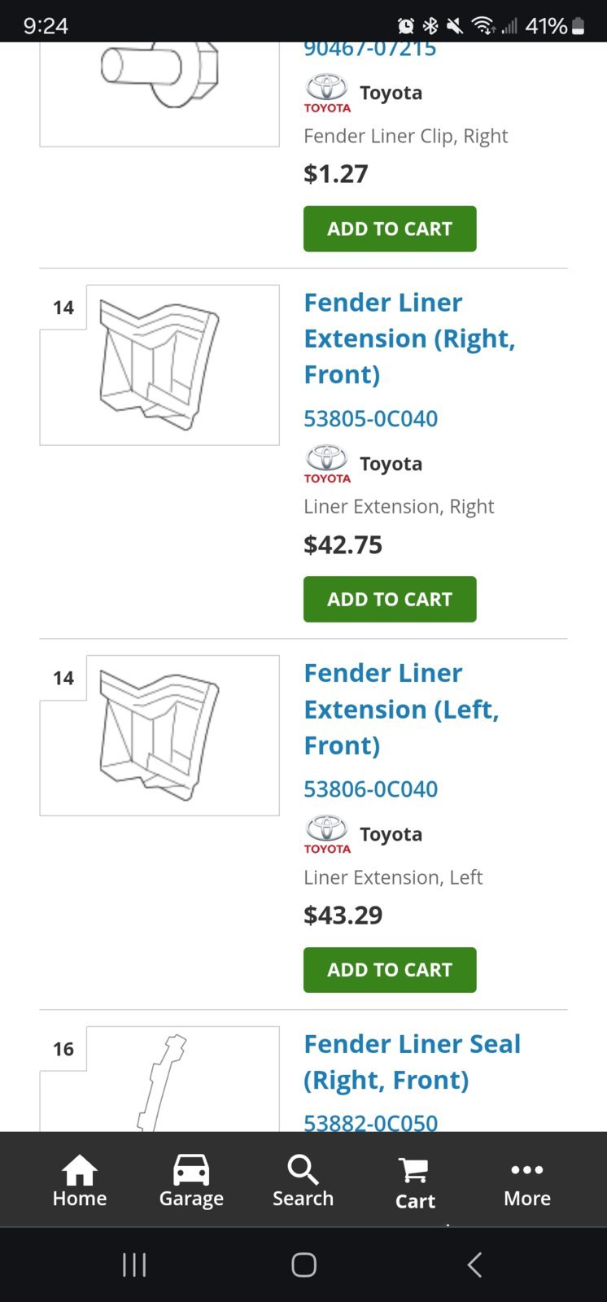
Task: Add Fender Liner Clip to cart
Action: tap(390, 229)
